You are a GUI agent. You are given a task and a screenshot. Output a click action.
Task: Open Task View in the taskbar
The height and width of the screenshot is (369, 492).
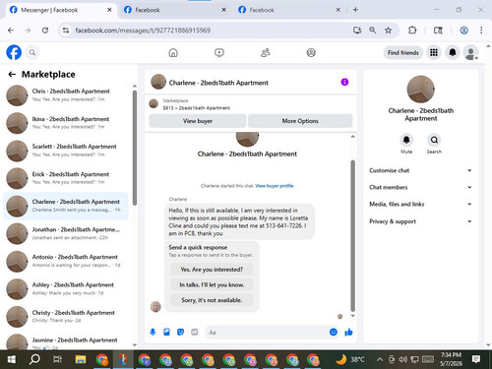tap(57, 360)
